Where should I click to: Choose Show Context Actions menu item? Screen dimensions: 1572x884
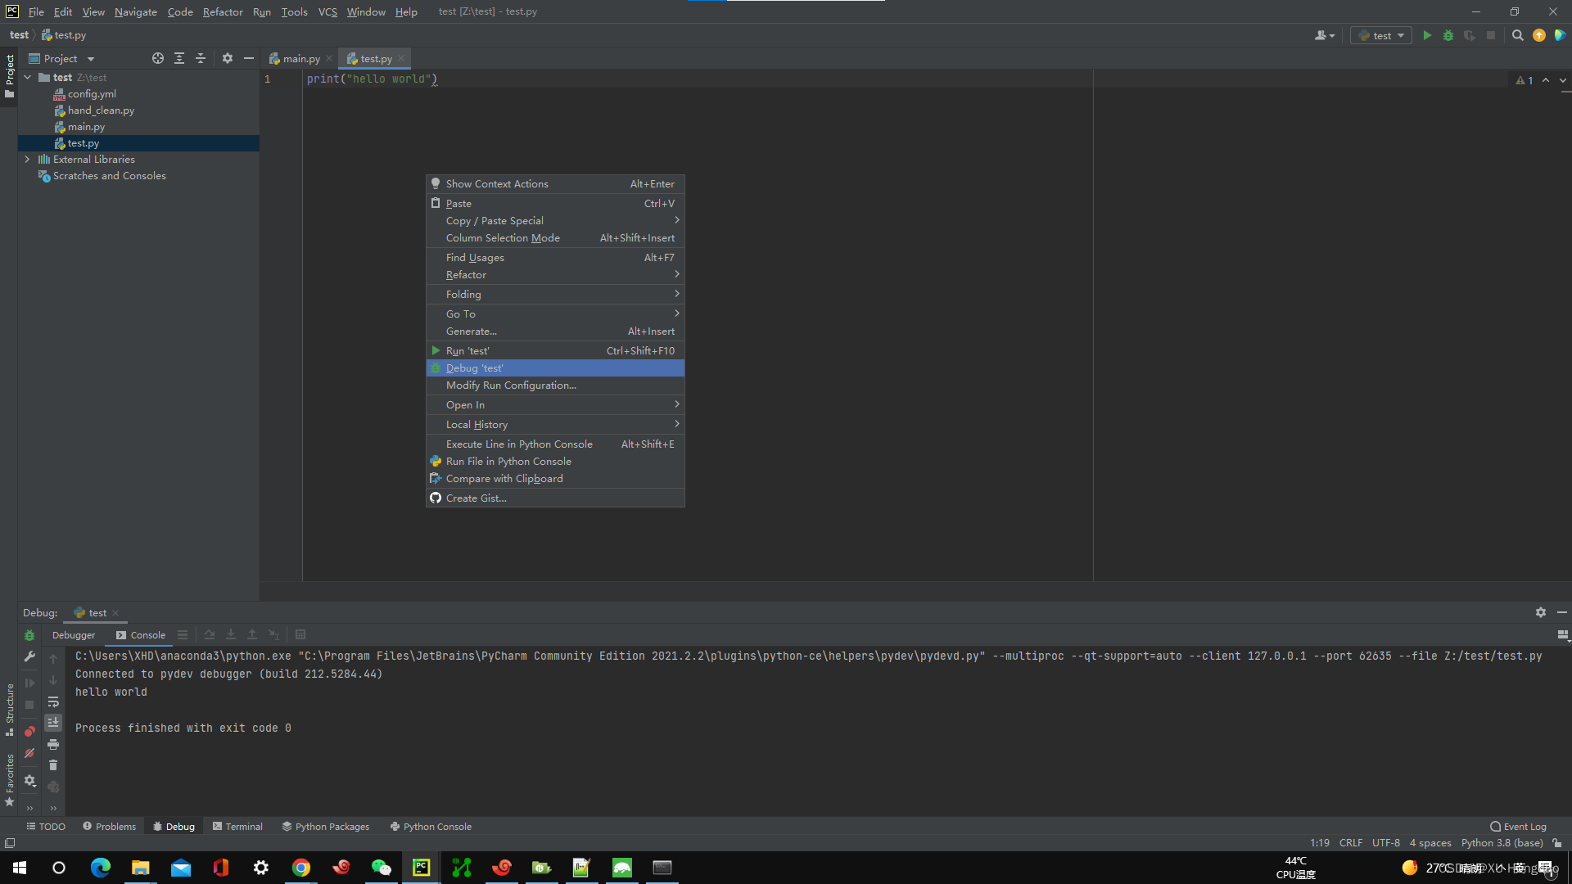pos(555,183)
